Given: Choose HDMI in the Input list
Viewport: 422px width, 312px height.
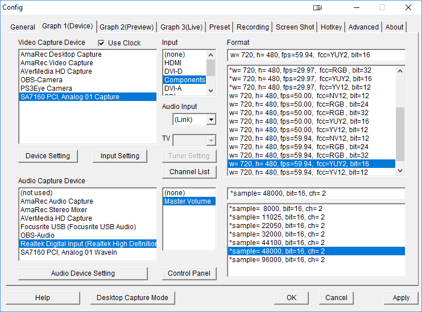Looking at the screenshot, I should click(x=173, y=63).
